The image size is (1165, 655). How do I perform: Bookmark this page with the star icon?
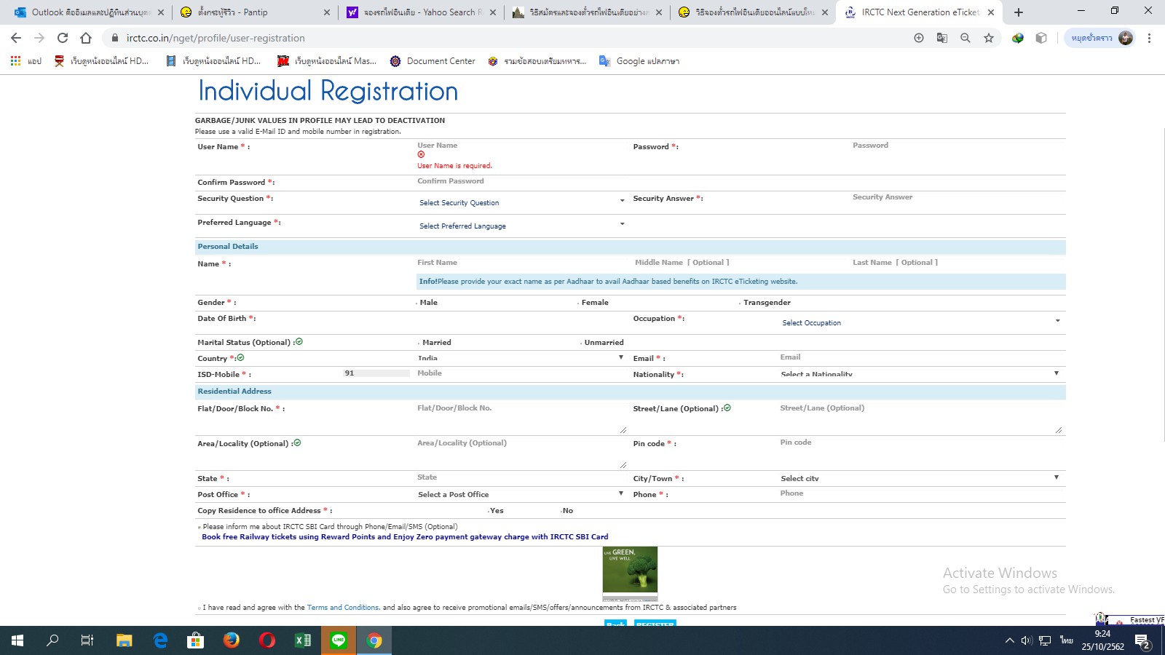pyautogui.click(x=989, y=38)
